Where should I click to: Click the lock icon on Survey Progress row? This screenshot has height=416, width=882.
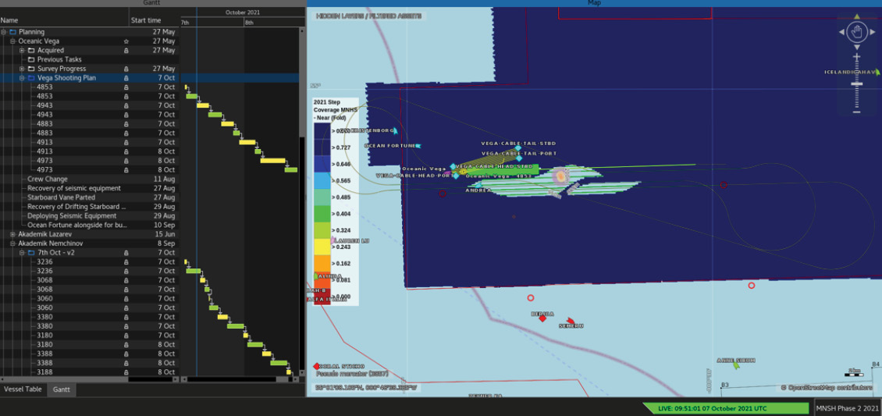pos(126,69)
